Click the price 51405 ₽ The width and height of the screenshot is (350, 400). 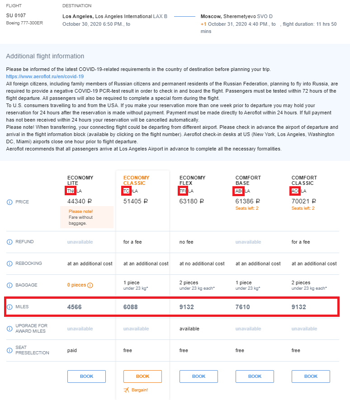(136, 201)
